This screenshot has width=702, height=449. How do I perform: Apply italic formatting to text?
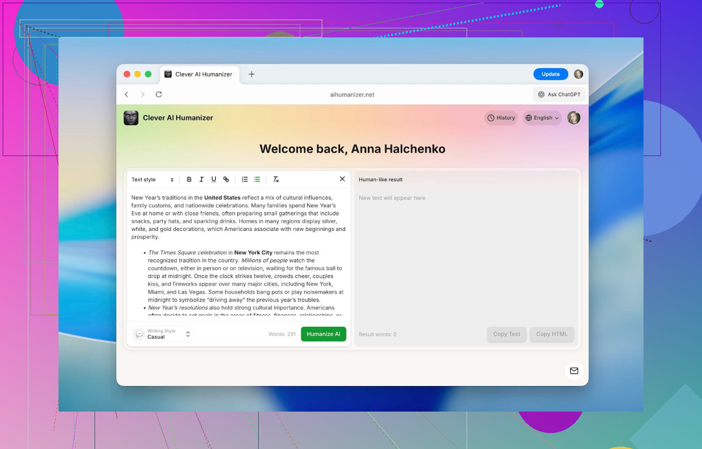coord(201,179)
